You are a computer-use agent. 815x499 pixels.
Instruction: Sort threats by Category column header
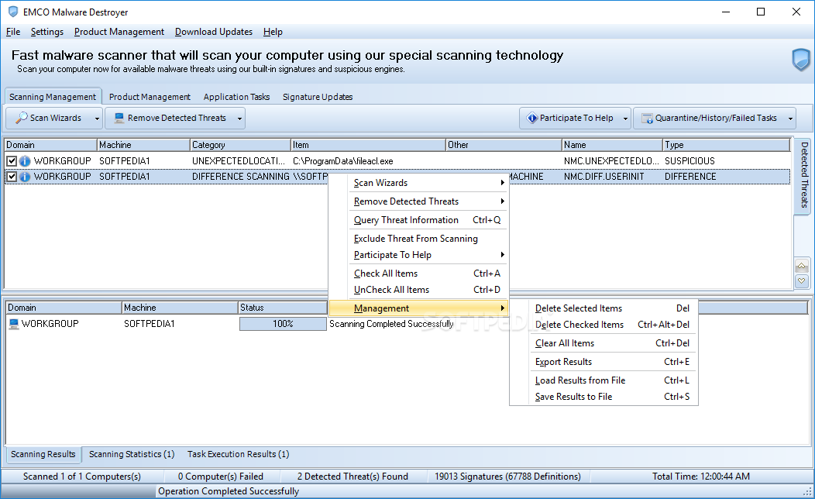(240, 145)
